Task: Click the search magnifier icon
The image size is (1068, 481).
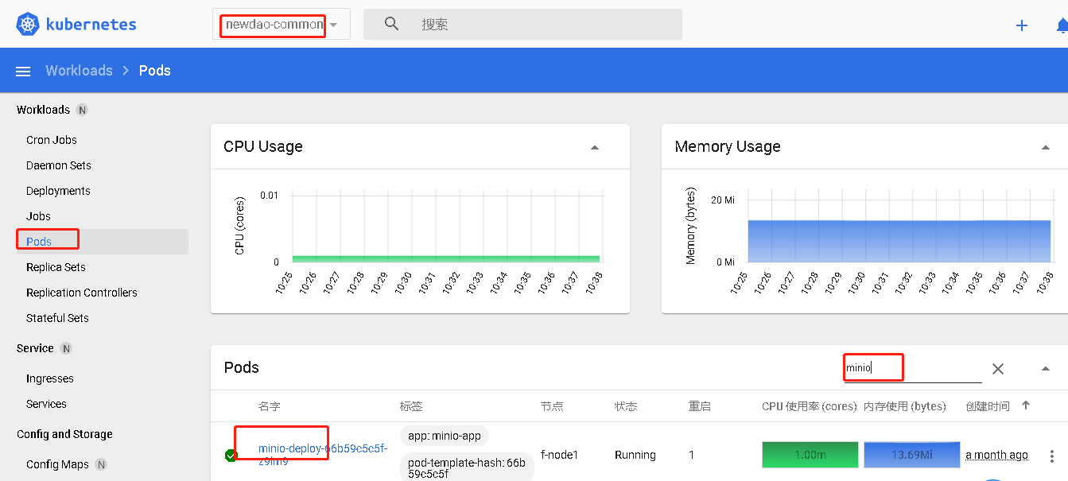Action: [391, 24]
